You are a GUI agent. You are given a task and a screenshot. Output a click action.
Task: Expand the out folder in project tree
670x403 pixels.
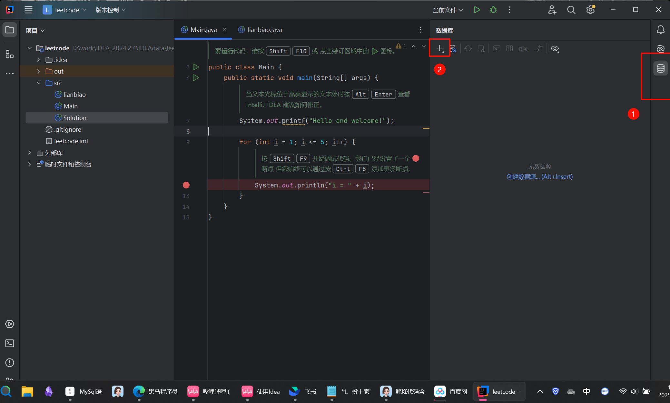[39, 71]
